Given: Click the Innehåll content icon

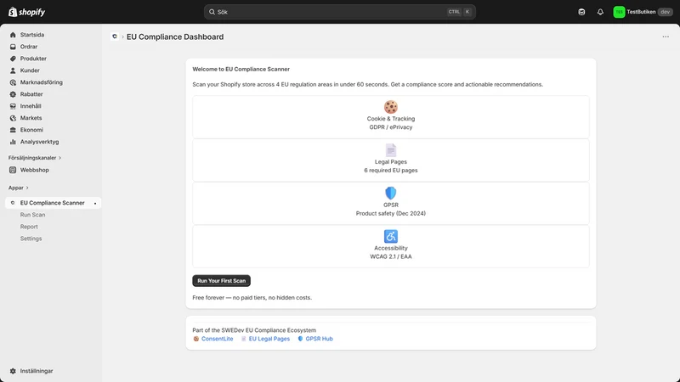Looking at the screenshot, I should coord(13,106).
